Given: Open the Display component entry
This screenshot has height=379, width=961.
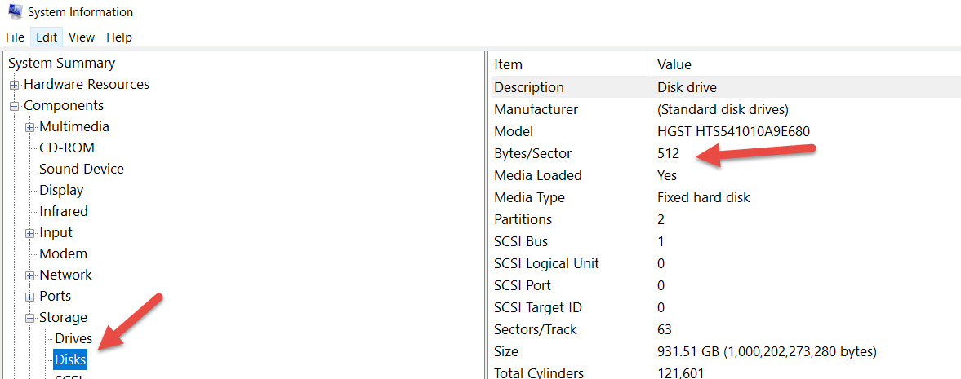Looking at the screenshot, I should pos(61,190).
